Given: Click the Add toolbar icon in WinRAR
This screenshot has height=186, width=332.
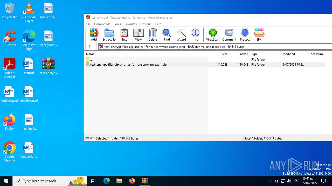Looking at the screenshot, I should 94,35.
